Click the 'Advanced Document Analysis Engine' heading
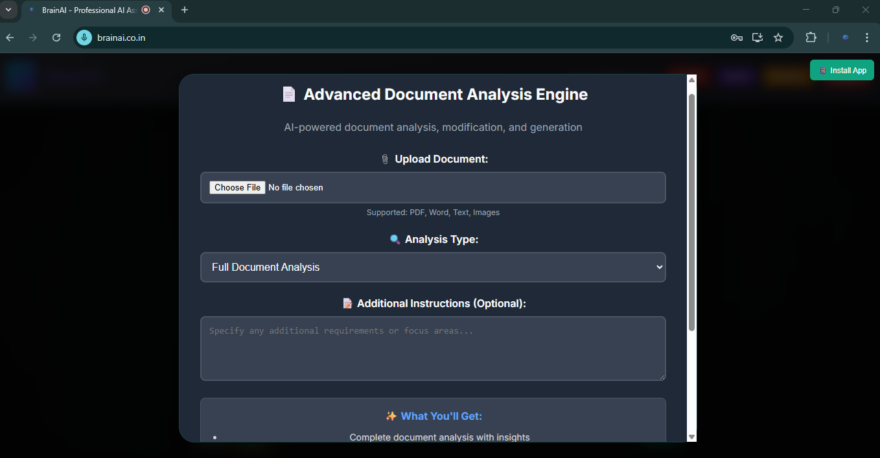 (445, 95)
